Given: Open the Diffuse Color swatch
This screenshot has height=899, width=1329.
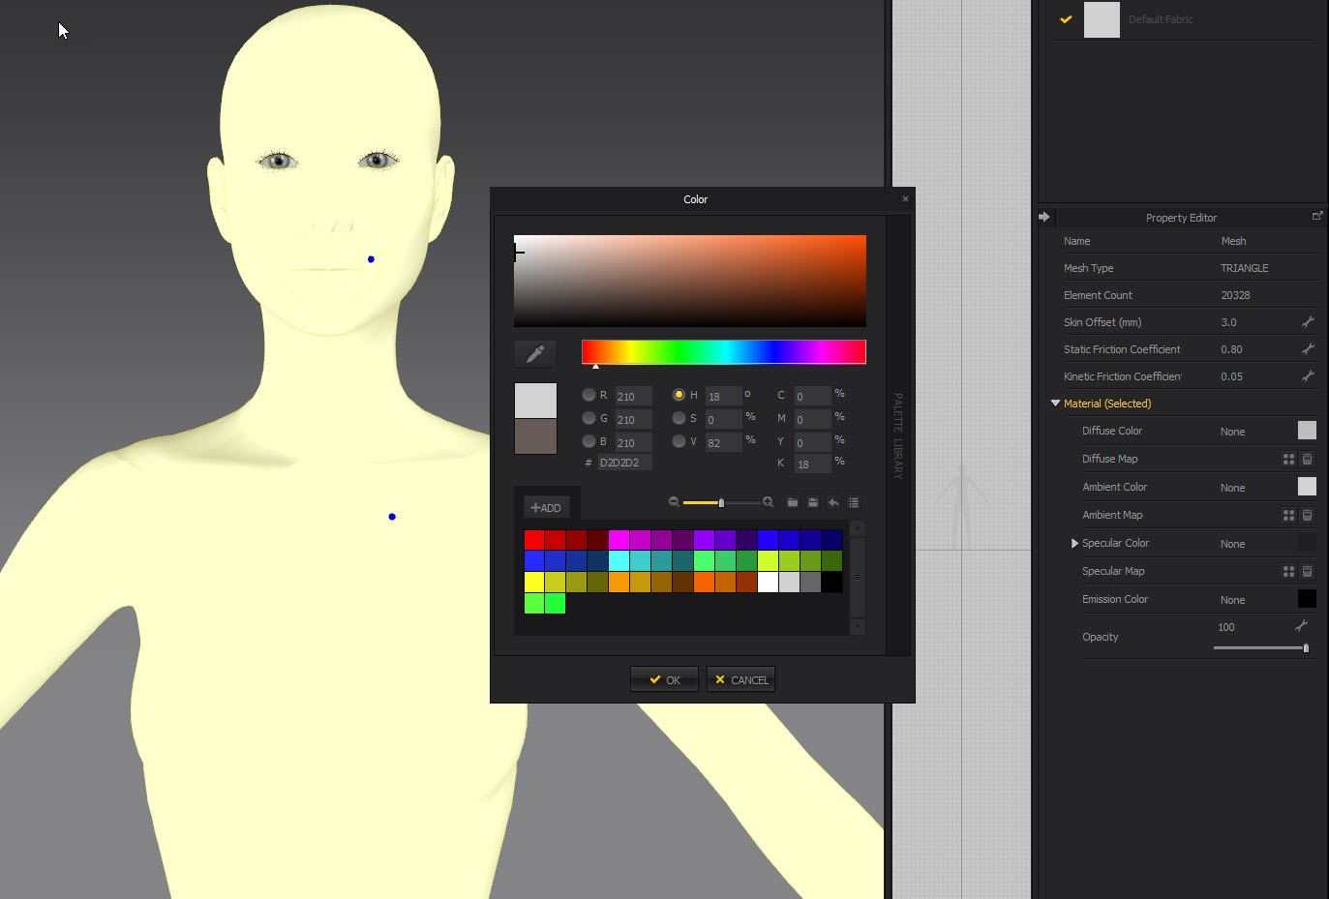Looking at the screenshot, I should point(1307,431).
